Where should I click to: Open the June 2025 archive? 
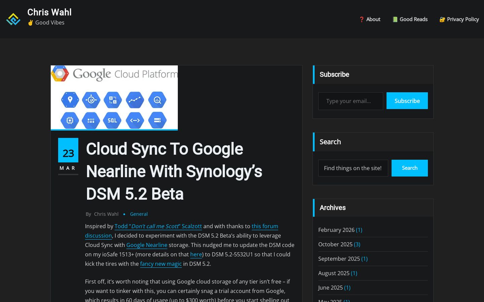(x=330, y=288)
